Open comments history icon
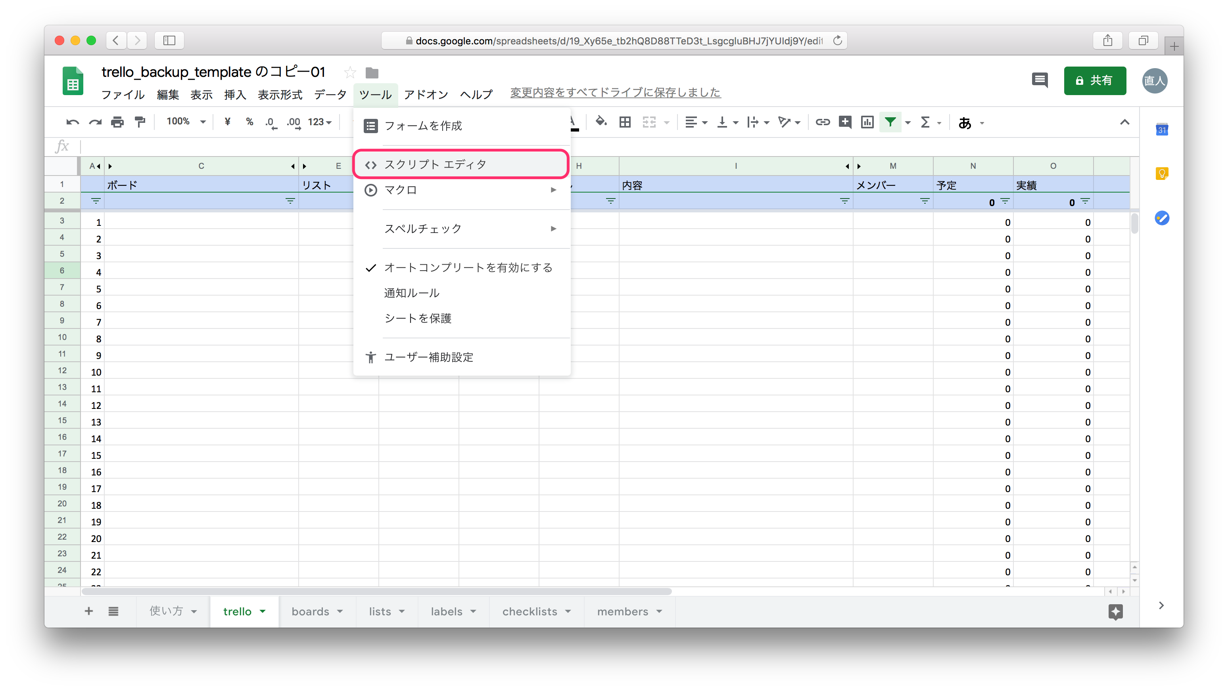1228x691 pixels. [1039, 80]
